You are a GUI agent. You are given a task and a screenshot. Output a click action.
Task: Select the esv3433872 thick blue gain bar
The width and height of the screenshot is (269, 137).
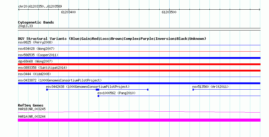tap(139, 83)
